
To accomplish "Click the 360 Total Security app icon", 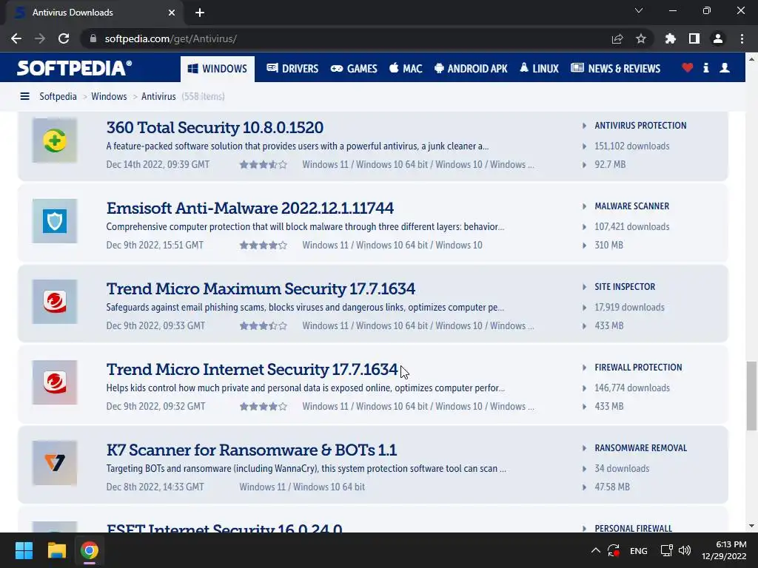I will click(55, 141).
